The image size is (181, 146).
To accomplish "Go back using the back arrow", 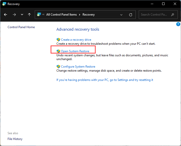I will point(6,15).
